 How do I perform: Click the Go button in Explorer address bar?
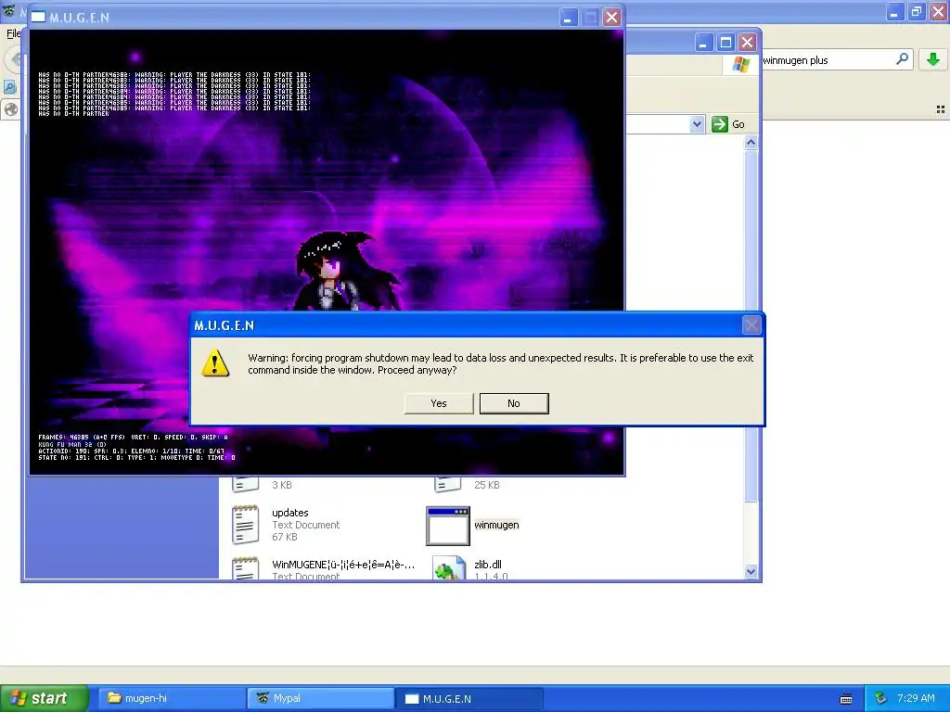pos(728,124)
